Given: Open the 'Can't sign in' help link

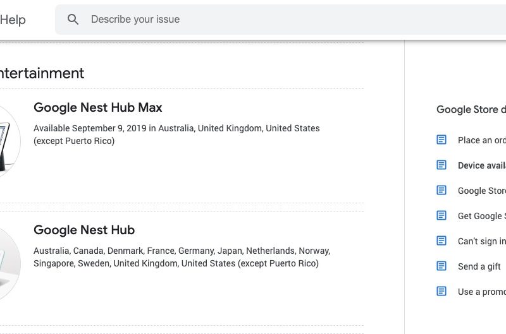Looking at the screenshot, I should (481, 241).
